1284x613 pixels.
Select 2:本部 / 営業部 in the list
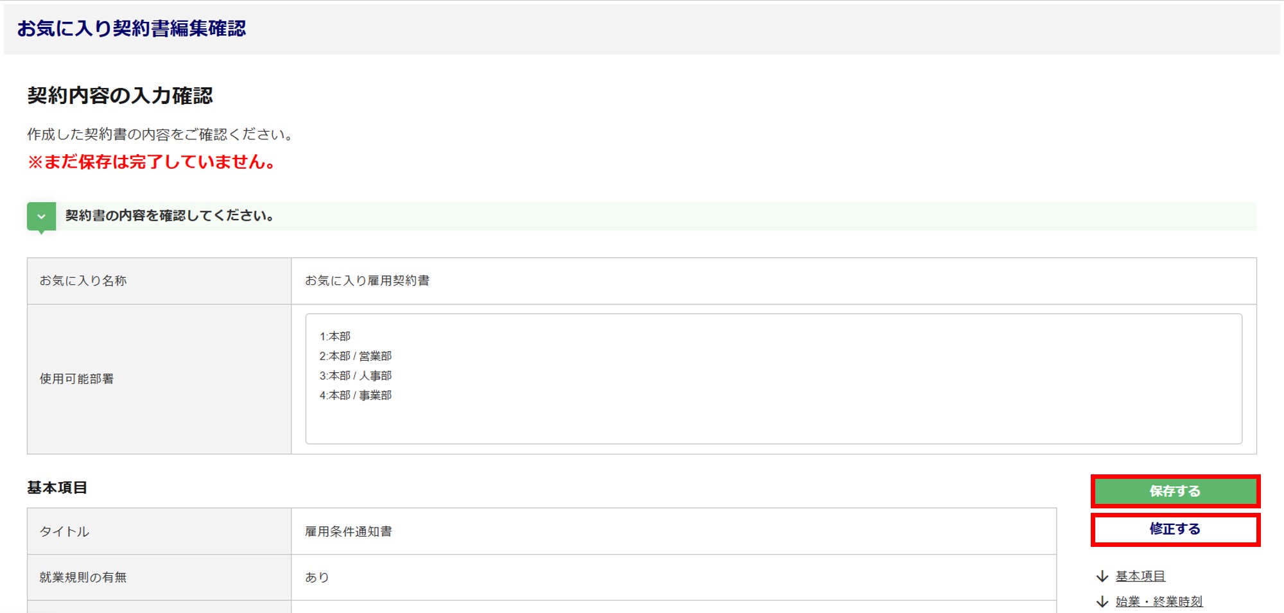pos(356,356)
